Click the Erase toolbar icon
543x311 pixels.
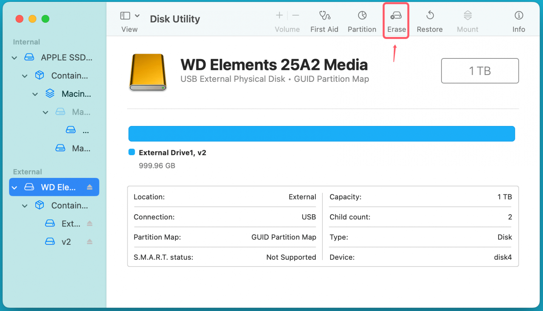pos(396,16)
